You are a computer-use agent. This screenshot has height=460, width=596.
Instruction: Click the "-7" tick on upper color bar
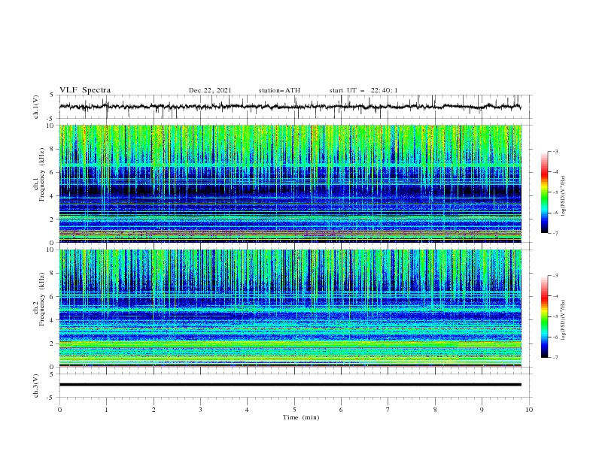pyautogui.click(x=555, y=233)
